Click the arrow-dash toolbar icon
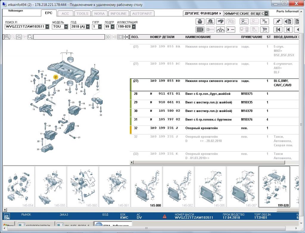Screen dimensions: 305x233 coord(231,29)
